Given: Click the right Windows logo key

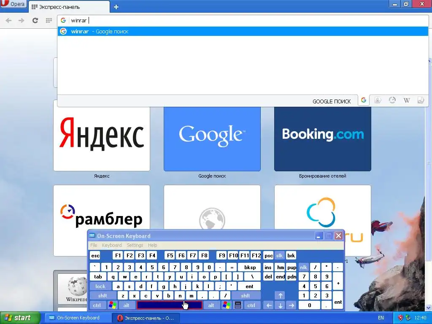Looking at the screenshot, I should (227, 305).
